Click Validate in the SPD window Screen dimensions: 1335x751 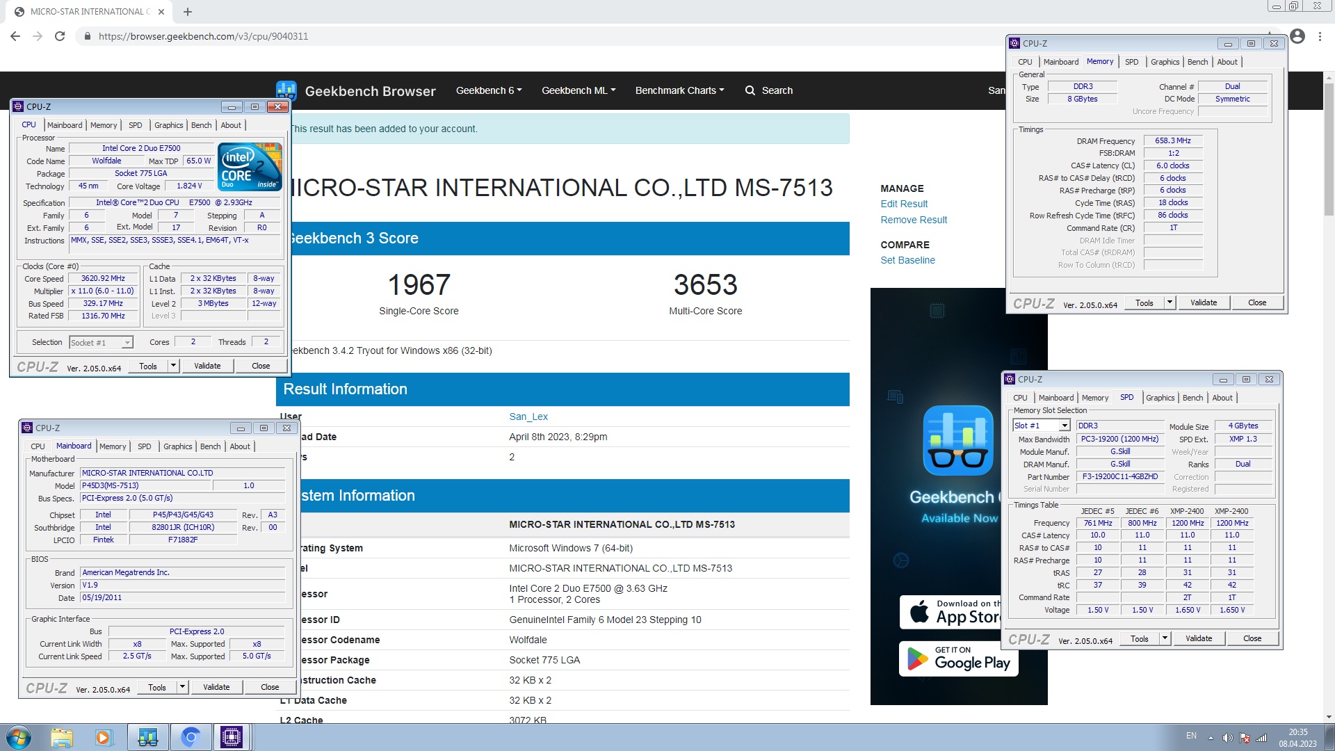pos(1199,638)
